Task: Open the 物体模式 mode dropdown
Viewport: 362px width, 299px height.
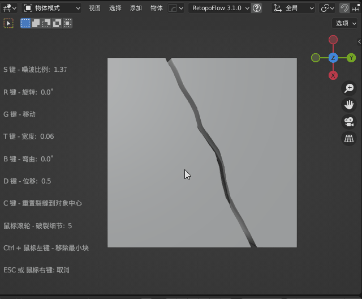Action: 52,8
